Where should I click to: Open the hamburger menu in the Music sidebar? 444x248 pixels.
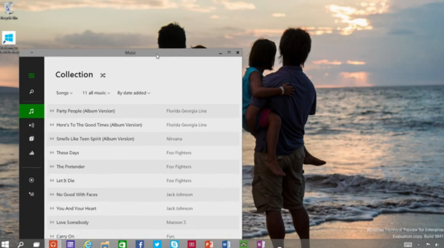click(32, 75)
